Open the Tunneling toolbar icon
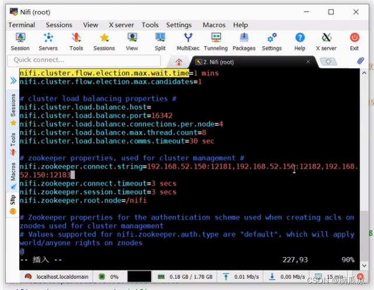374x290 pixels. point(216,42)
